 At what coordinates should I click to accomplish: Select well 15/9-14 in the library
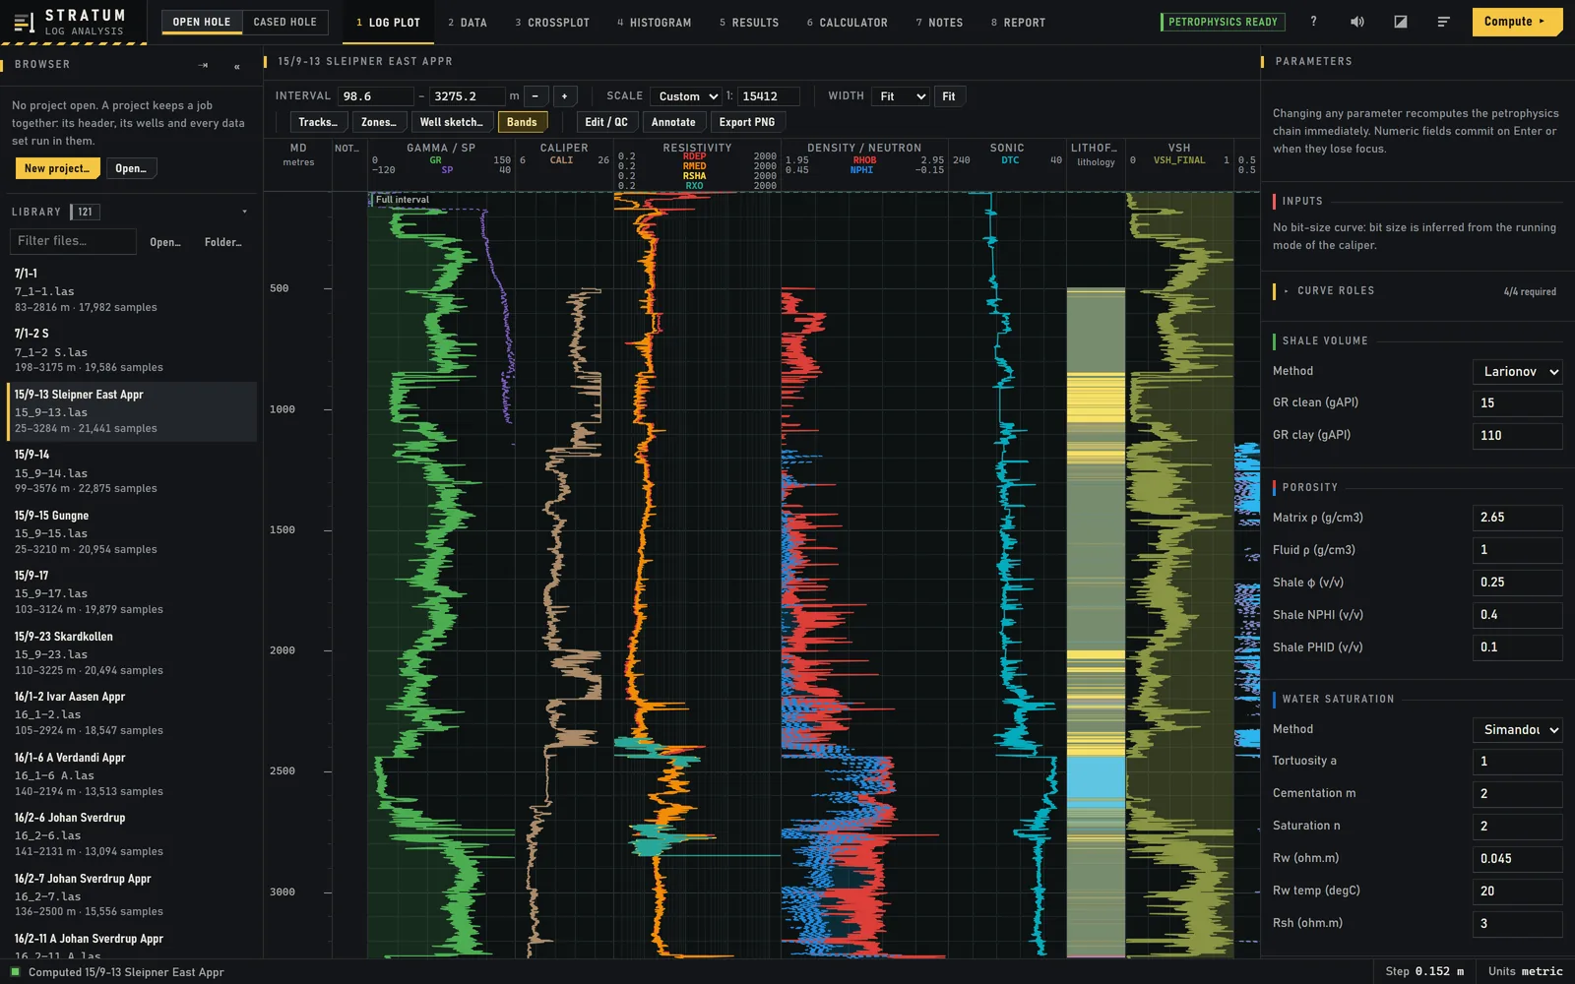pos(132,471)
